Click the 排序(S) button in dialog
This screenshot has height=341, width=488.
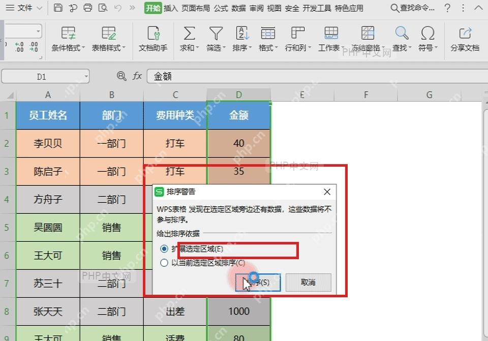(x=258, y=282)
